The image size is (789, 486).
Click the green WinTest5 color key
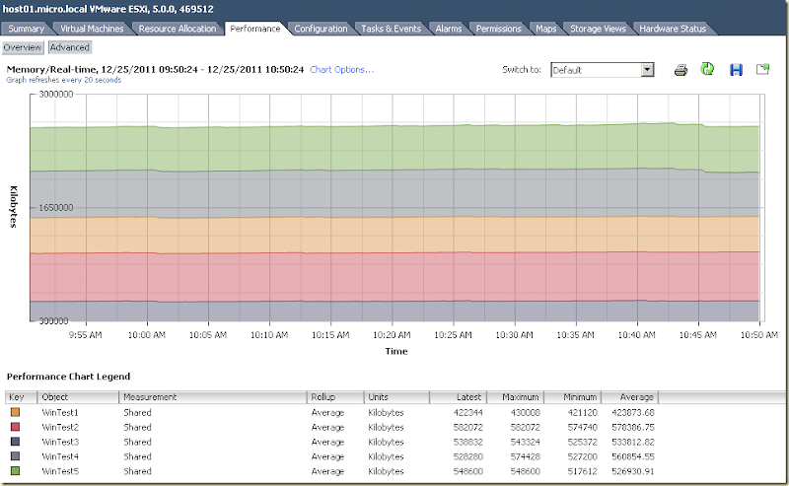click(15, 471)
